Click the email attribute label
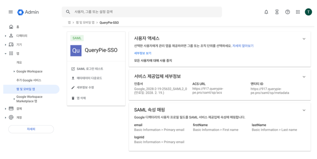 pyautogui.click(x=138, y=125)
